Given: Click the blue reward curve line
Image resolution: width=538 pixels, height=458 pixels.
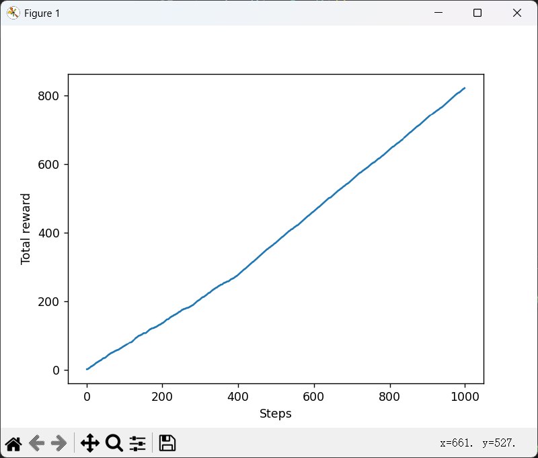Looking at the screenshot, I should pos(276,239).
